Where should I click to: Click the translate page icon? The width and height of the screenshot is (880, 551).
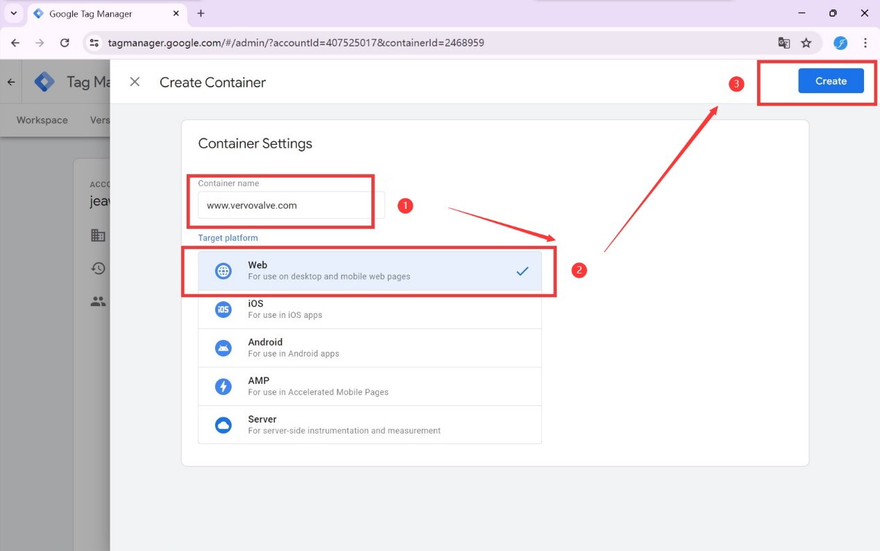(784, 43)
